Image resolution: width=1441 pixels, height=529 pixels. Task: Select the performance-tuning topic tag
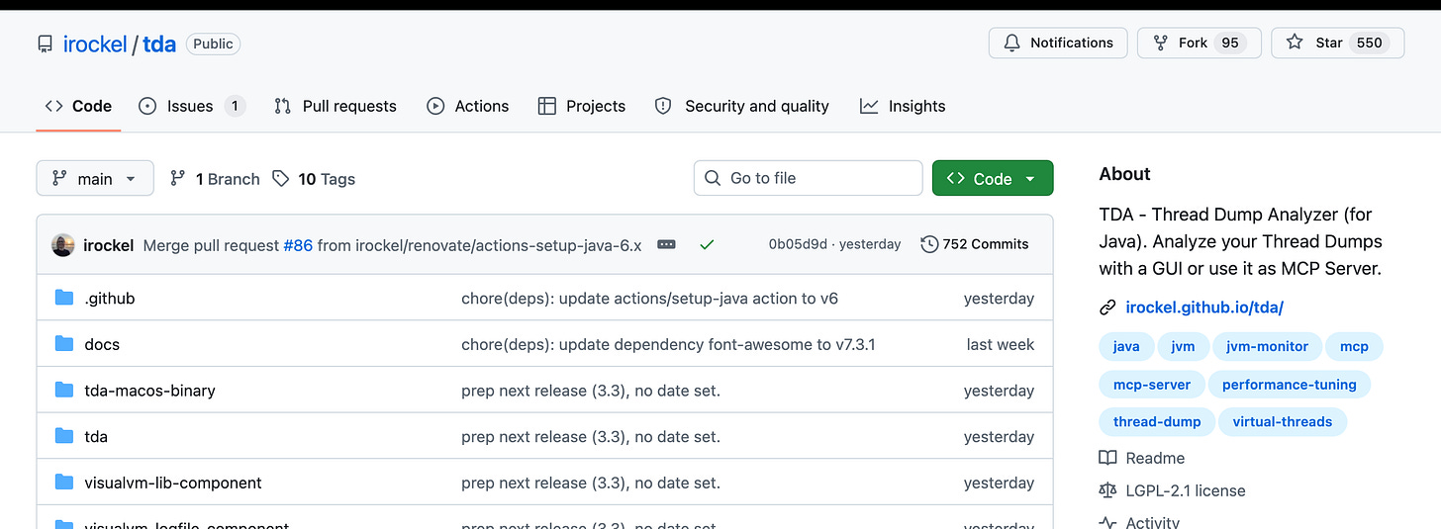click(x=1290, y=385)
